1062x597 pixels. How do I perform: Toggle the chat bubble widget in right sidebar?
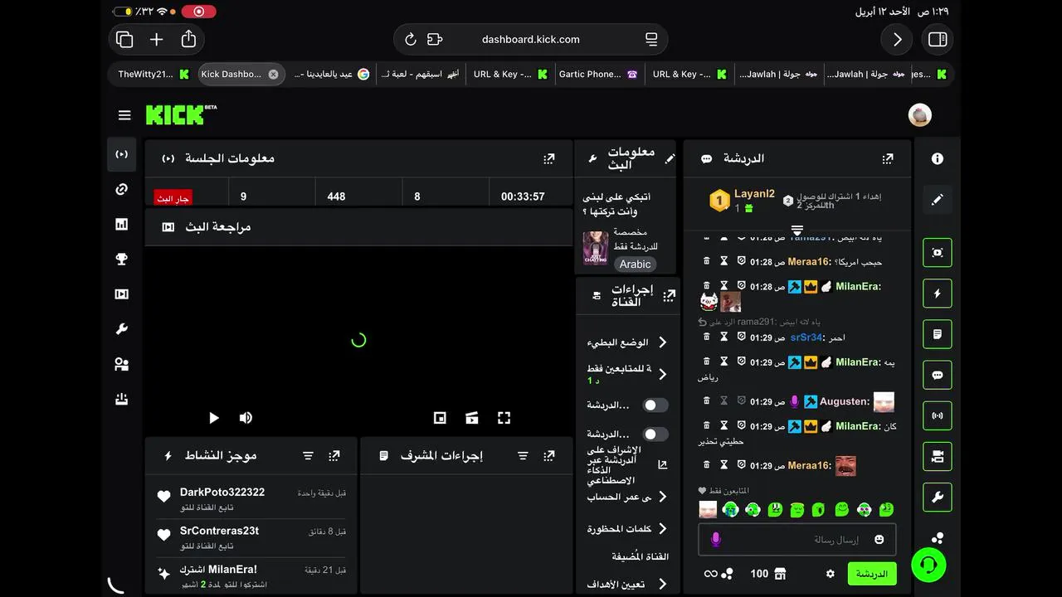(x=938, y=375)
